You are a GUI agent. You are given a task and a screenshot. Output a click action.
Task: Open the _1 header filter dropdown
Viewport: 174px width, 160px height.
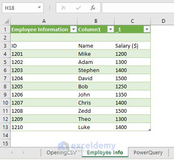point(147,29)
